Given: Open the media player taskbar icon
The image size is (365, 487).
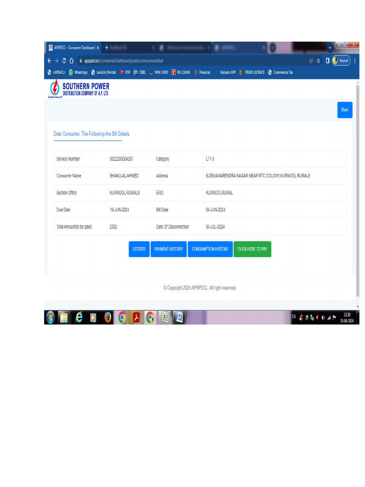Looking at the screenshot, I should point(93,318).
